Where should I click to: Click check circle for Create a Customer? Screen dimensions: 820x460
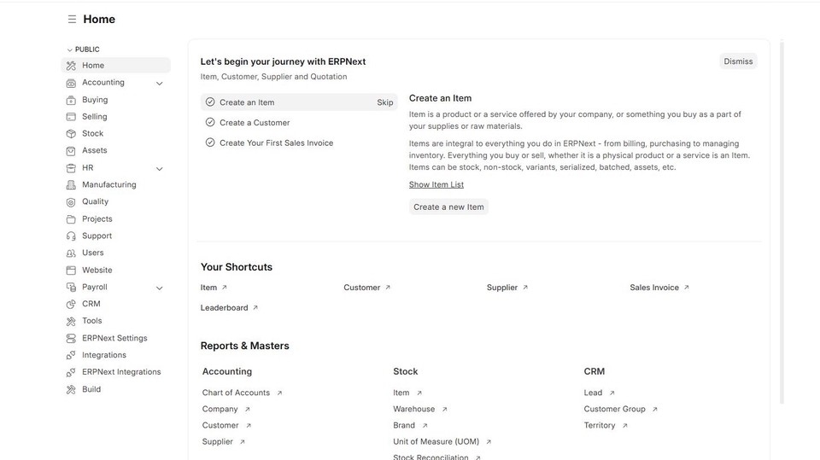tap(210, 122)
